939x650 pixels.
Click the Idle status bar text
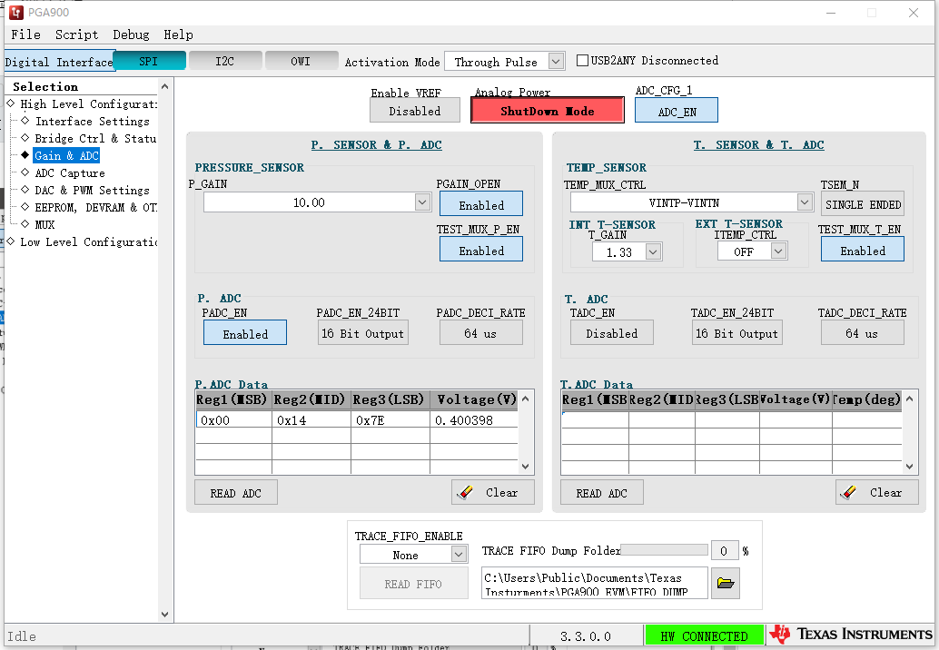coord(22,636)
